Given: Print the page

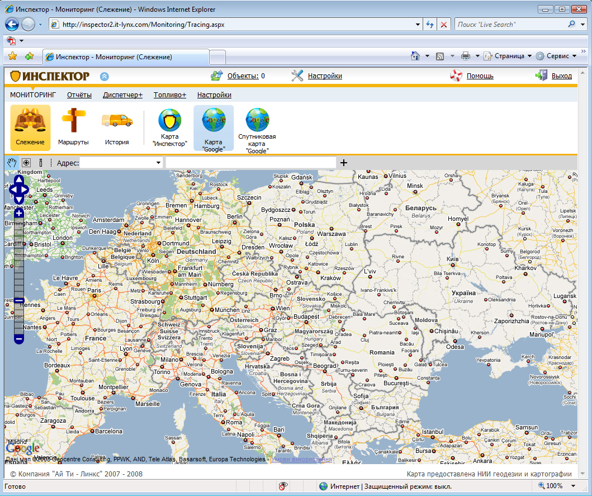Looking at the screenshot, I should click(466, 56).
